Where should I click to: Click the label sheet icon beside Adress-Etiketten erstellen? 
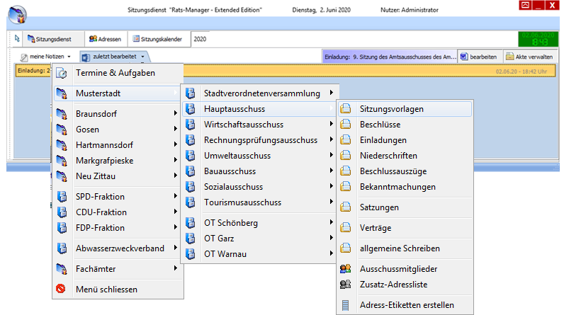point(345,305)
